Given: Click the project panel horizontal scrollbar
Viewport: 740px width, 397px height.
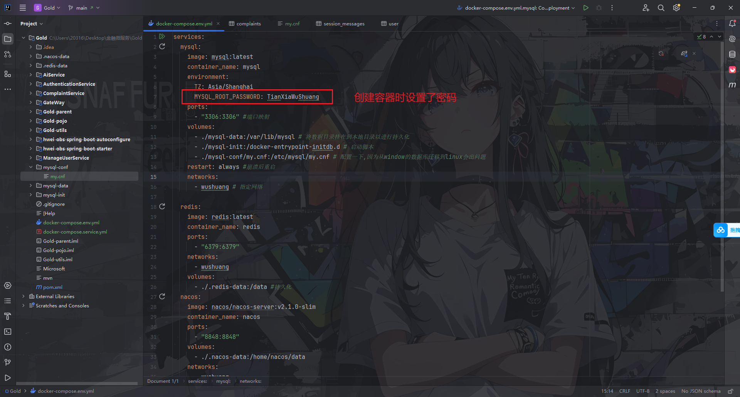Looking at the screenshot, I should tap(77, 384).
